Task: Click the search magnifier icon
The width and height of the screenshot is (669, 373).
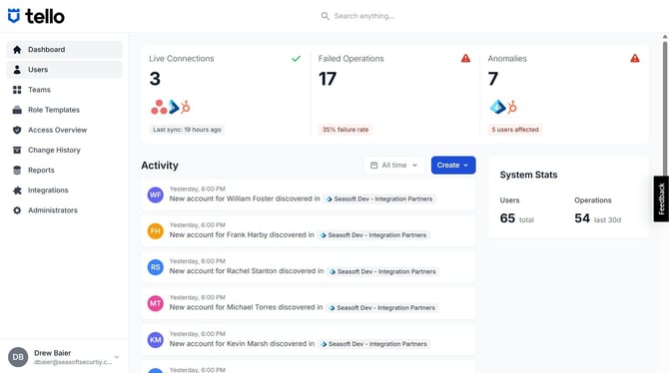Action: (326, 16)
